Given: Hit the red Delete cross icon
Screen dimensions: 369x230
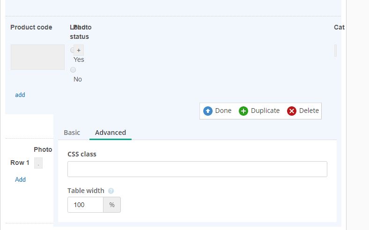Looking at the screenshot, I should [292, 111].
